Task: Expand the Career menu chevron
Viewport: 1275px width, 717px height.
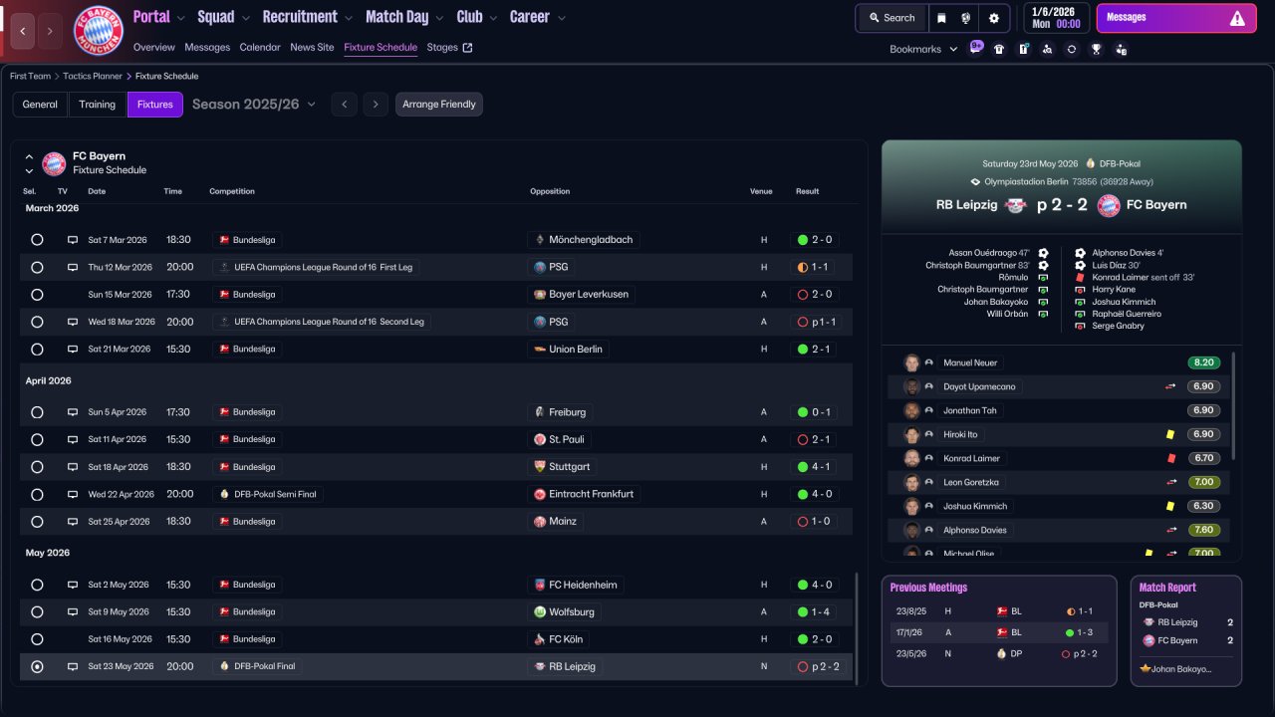Action: (562, 18)
